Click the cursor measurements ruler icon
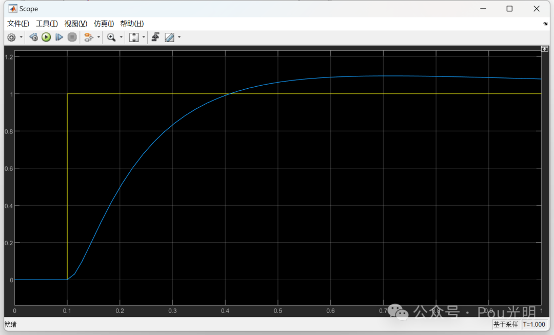554x335 pixels. click(x=170, y=37)
